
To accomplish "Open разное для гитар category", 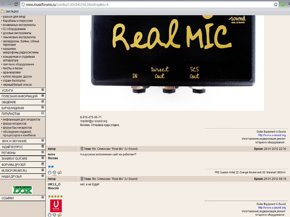I will pyautogui.click(x=14, y=17).
